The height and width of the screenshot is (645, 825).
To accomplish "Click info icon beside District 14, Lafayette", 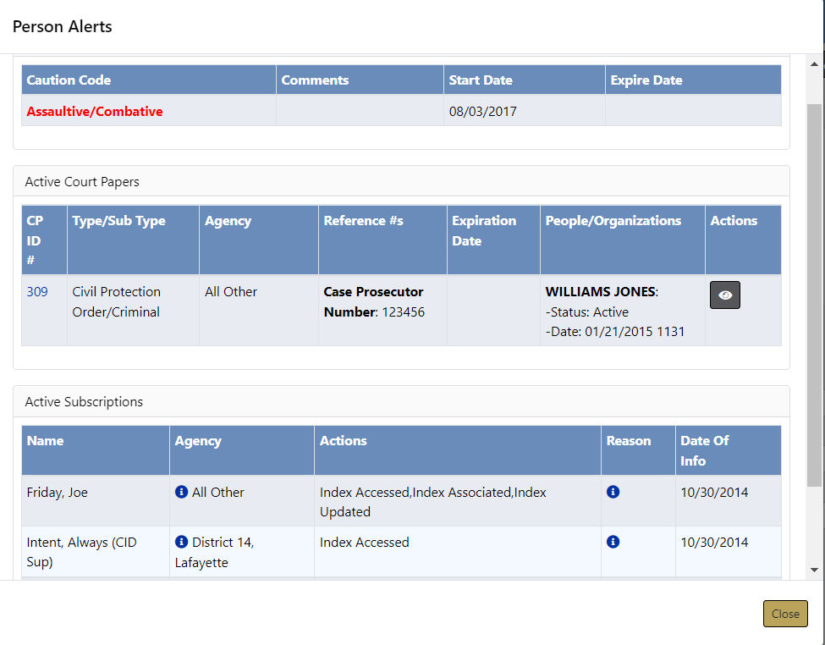I will click(x=181, y=542).
